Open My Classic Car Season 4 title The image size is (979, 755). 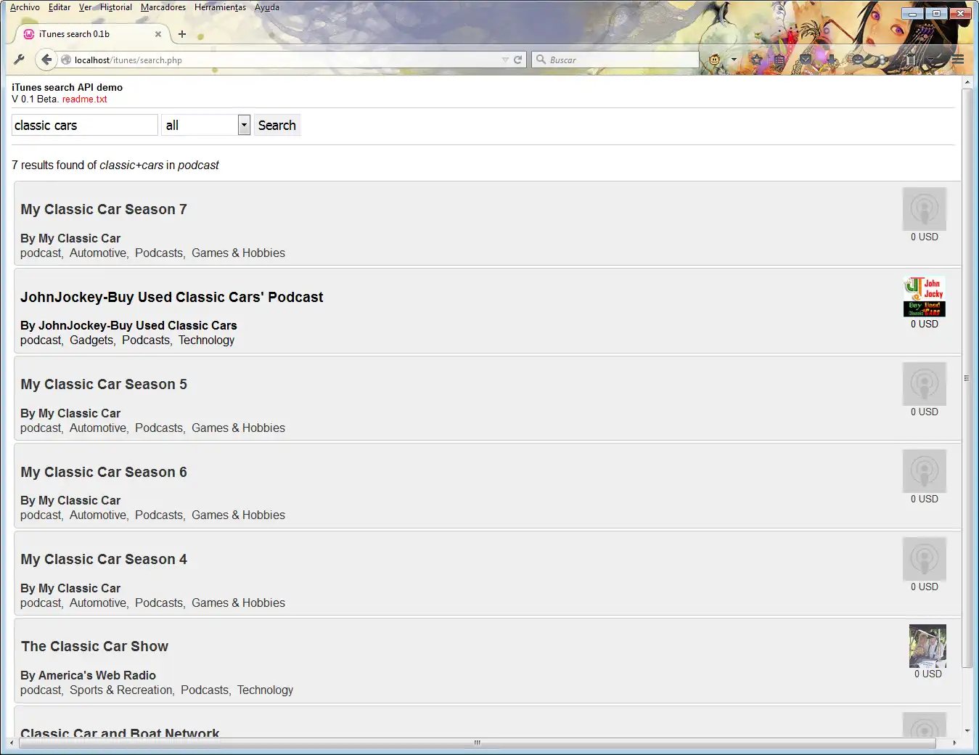pyautogui.click(x=104, y=559)
